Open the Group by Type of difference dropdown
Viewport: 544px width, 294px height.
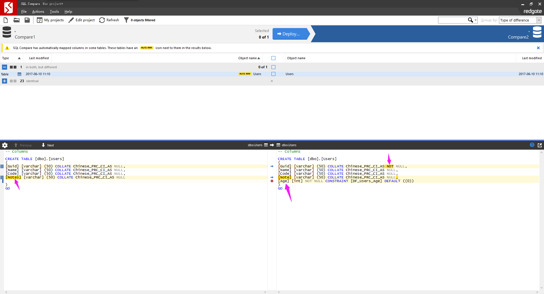pyautogui.click(x=520, y=20)
